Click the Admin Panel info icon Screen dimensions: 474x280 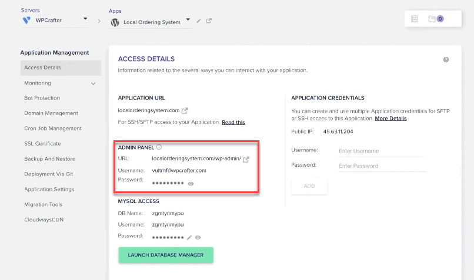tap(159, 147)
